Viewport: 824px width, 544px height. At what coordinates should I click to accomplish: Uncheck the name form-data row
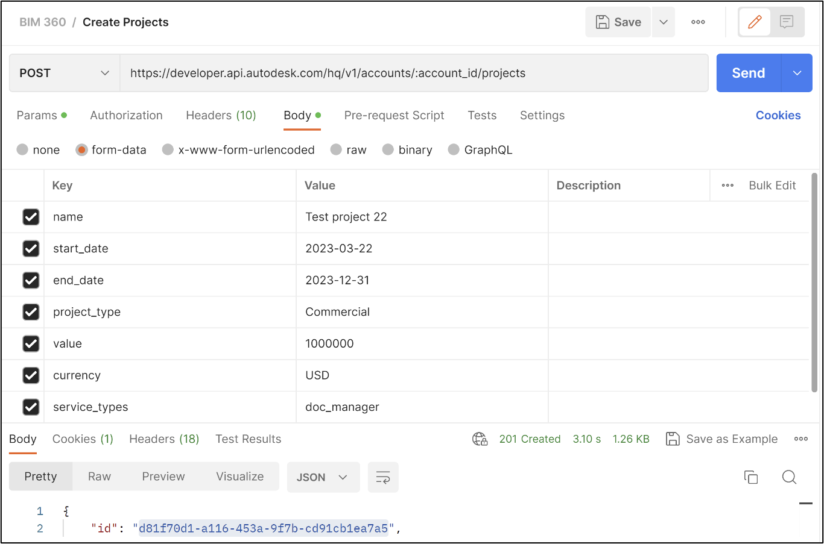tap(31, 217)
